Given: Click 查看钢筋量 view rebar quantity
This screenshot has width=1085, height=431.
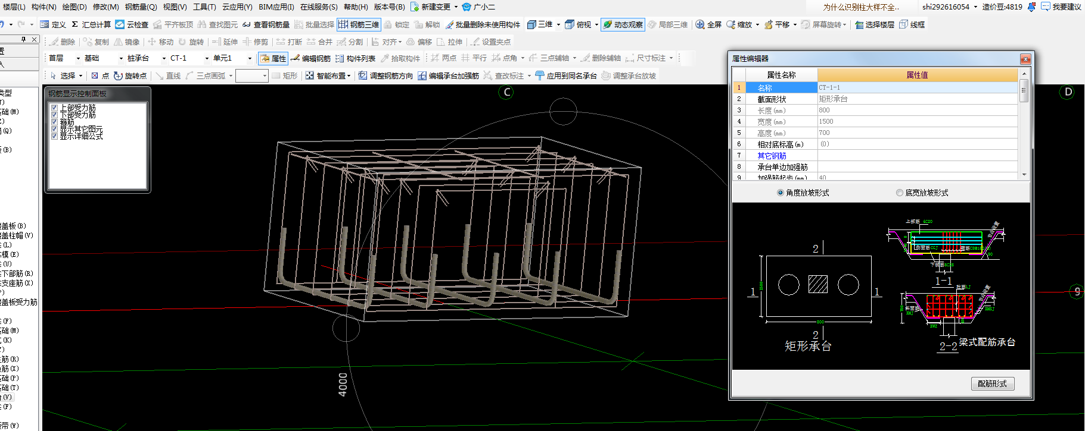Looking at the screenshot, I should click(x=266, y=24).
